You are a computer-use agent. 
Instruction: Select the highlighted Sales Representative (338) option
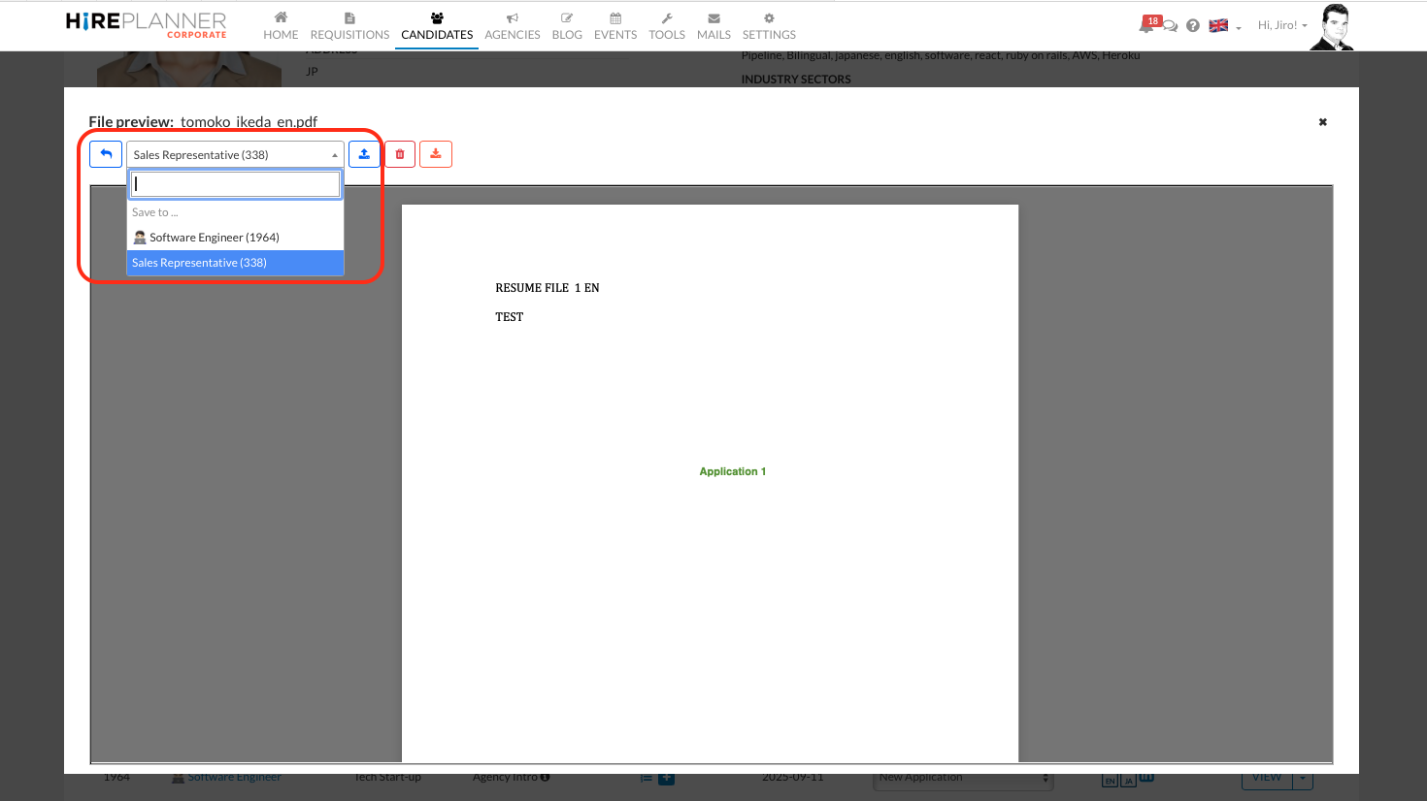click(x=235, y=263)
